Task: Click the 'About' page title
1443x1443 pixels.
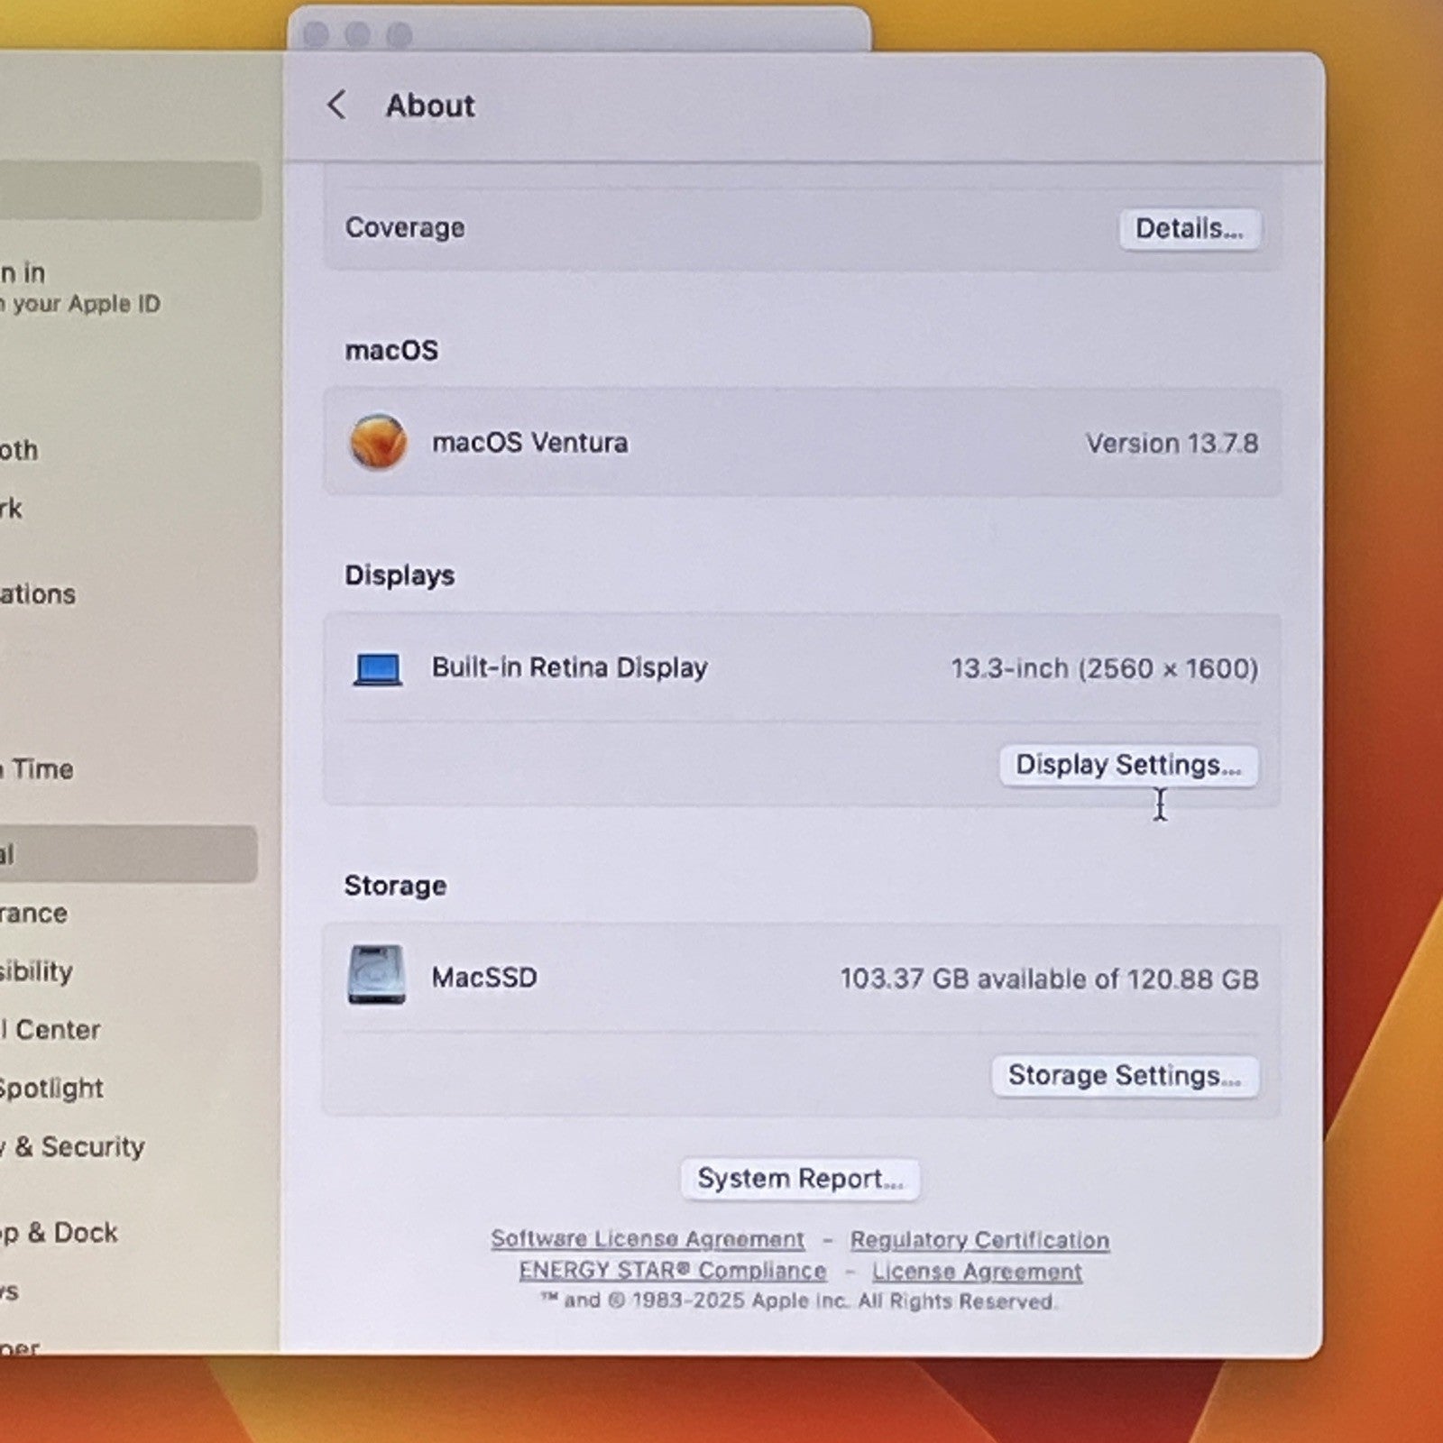Action: [430, 106]
